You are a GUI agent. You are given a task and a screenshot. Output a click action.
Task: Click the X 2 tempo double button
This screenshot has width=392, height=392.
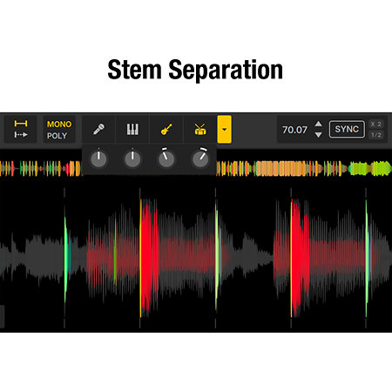[x=376, y=124]
